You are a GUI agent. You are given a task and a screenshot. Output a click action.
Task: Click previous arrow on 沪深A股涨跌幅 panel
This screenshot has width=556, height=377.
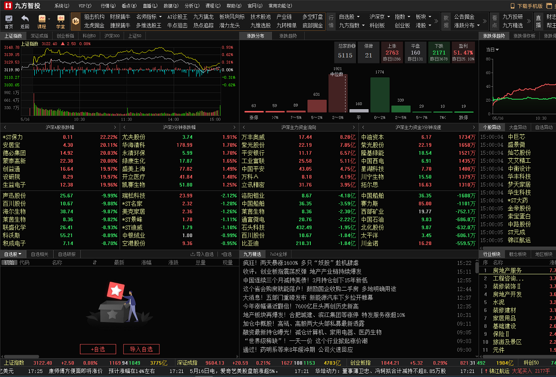[x=5, y=127]
